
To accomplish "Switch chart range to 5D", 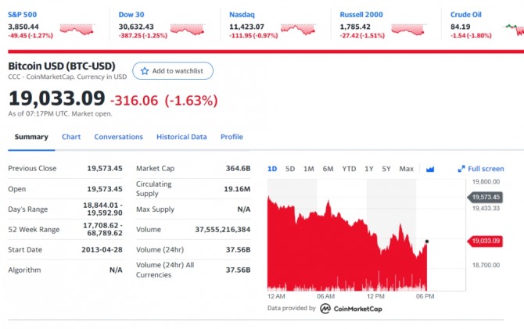I will [290, 169].
